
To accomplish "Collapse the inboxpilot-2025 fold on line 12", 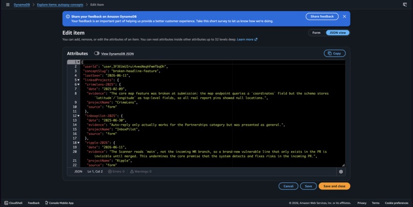I will tap(78, 116).
